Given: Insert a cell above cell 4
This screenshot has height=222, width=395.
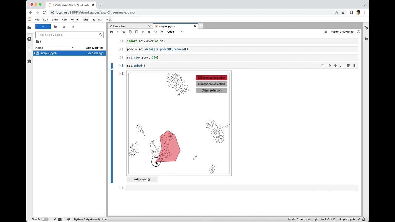Looking at the screenshot, I should pyautogui.click(x=342, y=66).
